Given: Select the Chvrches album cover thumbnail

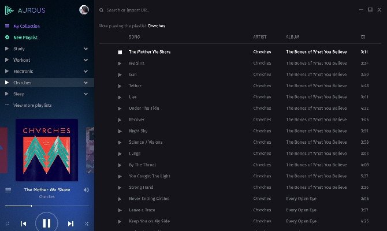Looking at the screenshot, I should point(47,150).
